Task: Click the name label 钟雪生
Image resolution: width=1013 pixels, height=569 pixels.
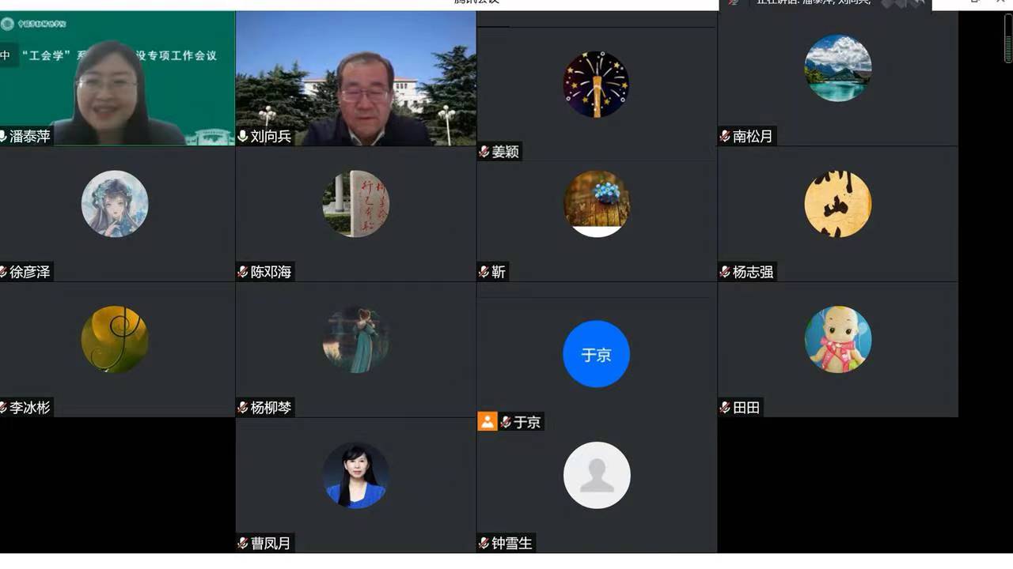Action: click(x=512, y=544)
